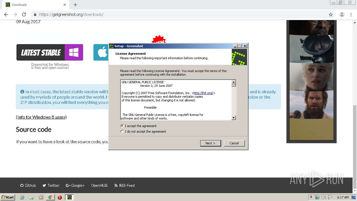Open the Google+ footer link
The height and width of the screenshot is (201, 357).
tap(75, 185)
